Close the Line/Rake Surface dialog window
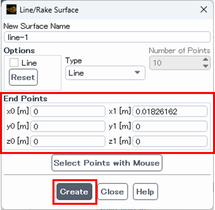The width and height of the screenshot is (215, 210). click(x=204, y=10)
